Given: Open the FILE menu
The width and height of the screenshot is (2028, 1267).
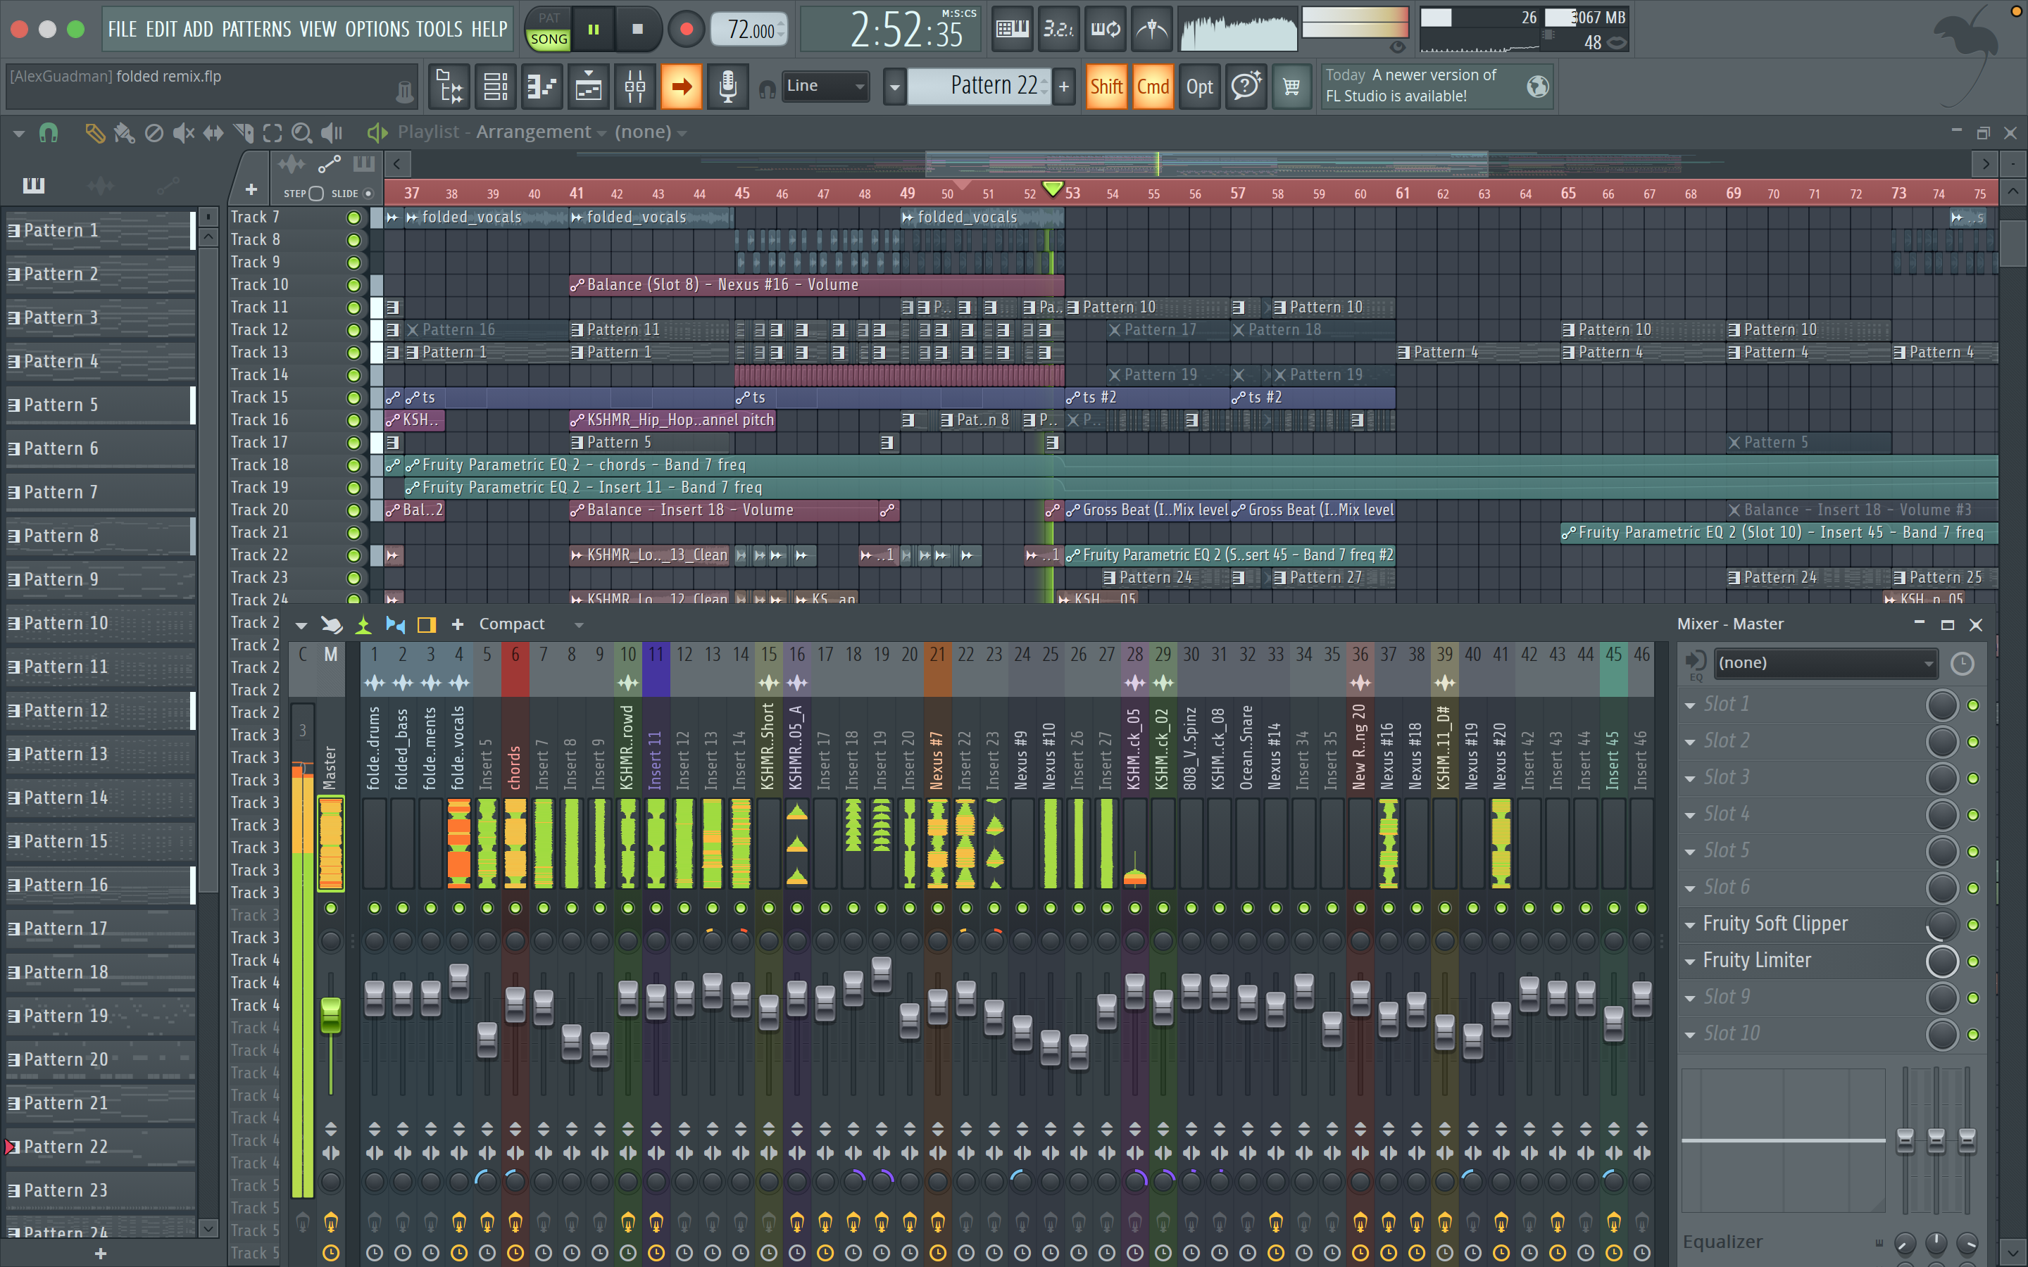Looking at the screenshot, I should 122,30.
